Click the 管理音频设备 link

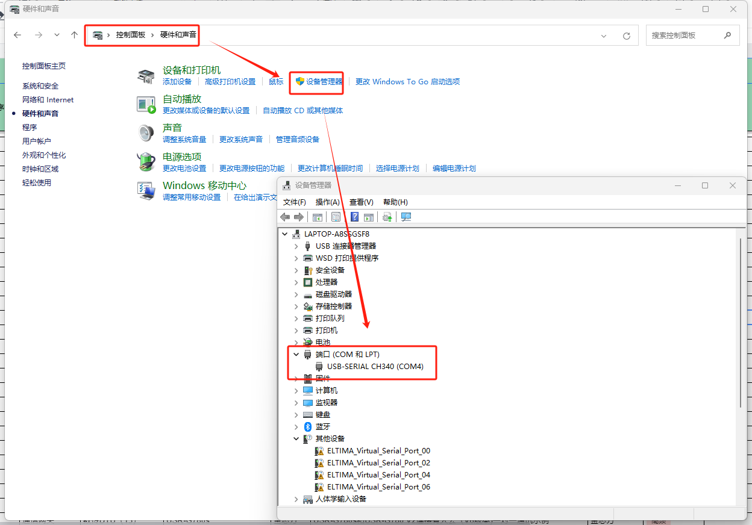pyautogui.click(x=298, y=139)
